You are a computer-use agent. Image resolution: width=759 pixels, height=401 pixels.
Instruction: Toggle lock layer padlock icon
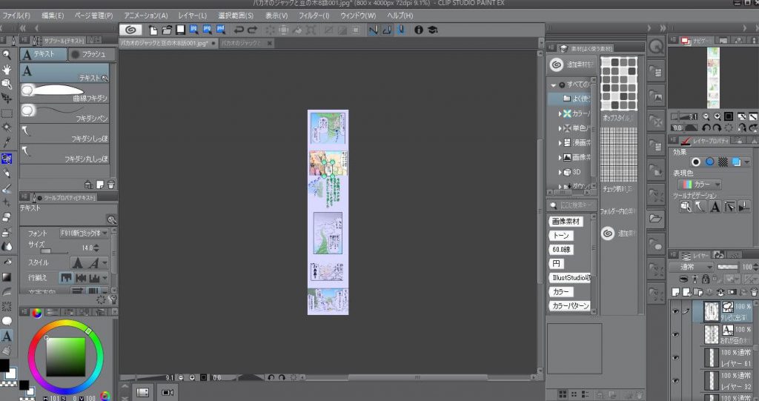pos(706,279)
